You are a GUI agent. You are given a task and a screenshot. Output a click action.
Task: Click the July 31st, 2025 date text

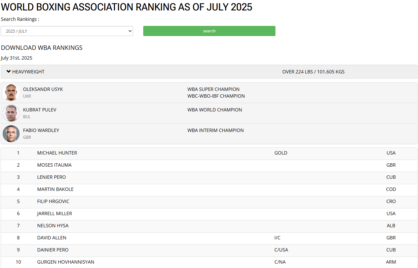point(16,58)
